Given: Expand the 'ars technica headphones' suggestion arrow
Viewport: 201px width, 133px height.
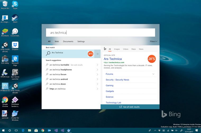Looking at the screenshot, I should [x=97, y=70].
